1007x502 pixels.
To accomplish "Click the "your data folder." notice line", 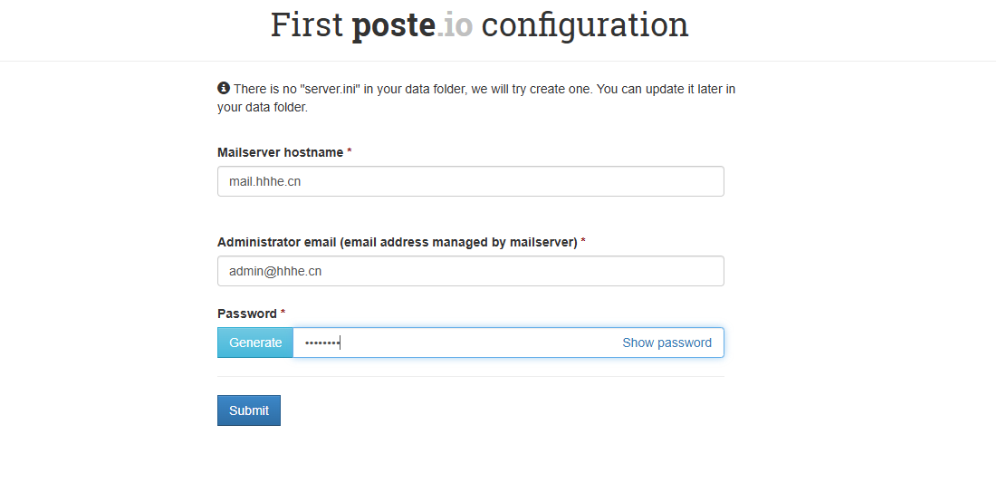I will pos(263,107).
